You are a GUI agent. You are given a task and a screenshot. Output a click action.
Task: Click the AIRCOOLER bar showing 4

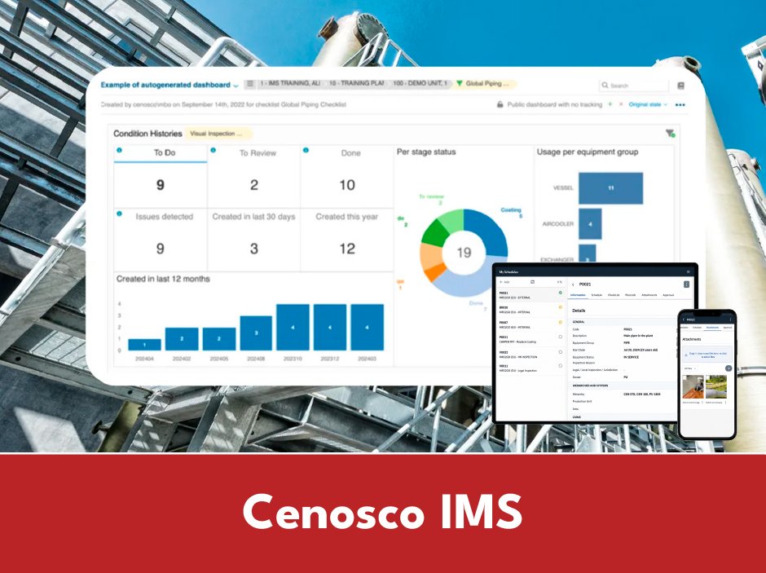(x=590, y=223)
